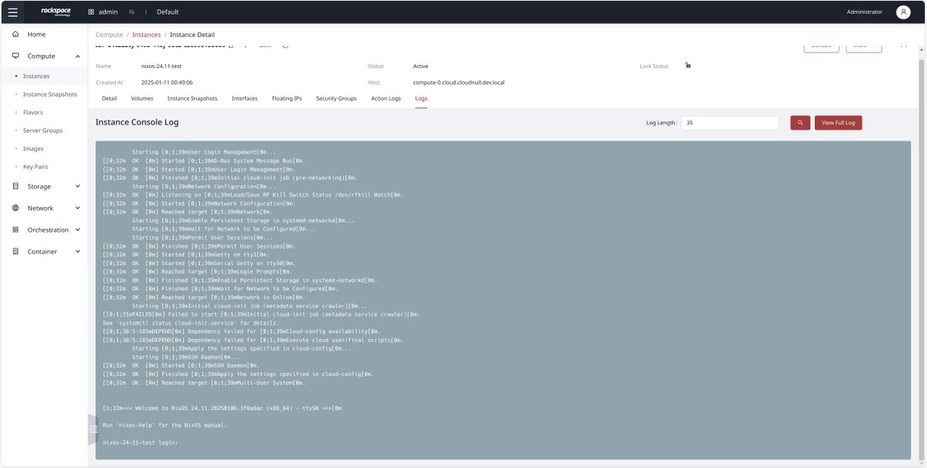927x468 pixels.
Task: Click the Network globe icon in sidebar
Action: point(15,208)
